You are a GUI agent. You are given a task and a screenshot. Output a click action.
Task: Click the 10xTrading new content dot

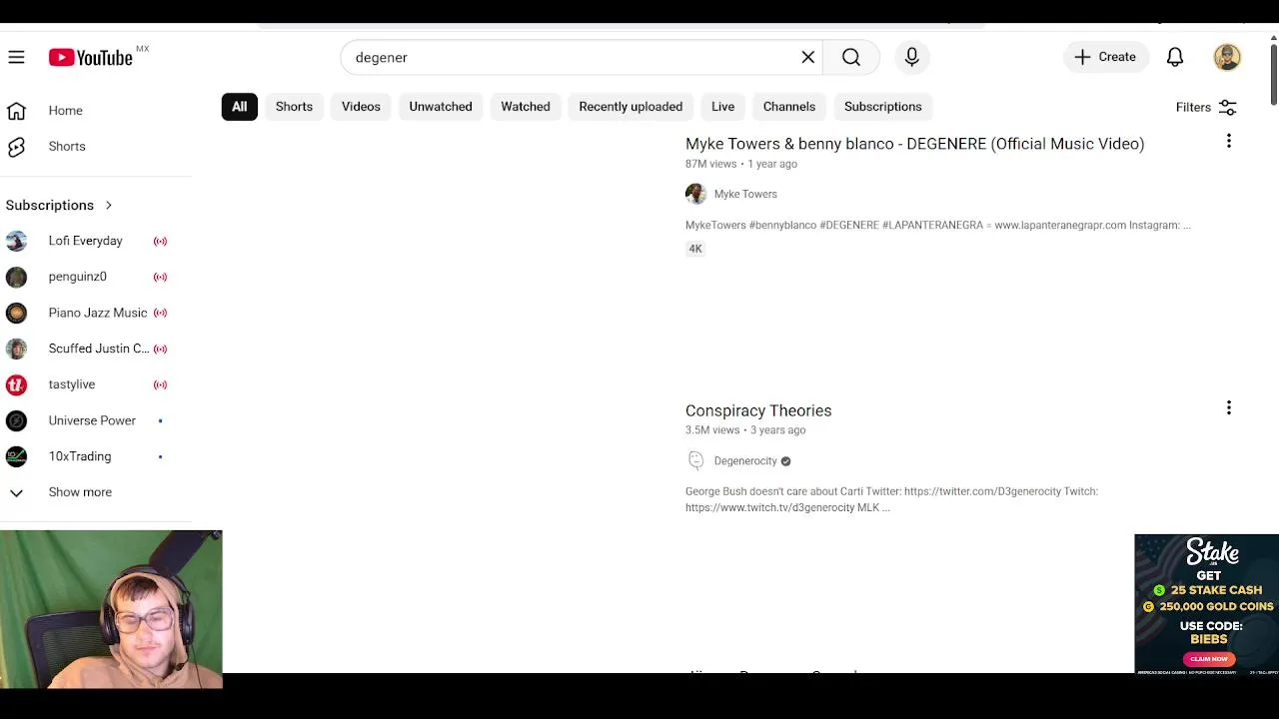point(160,456)
